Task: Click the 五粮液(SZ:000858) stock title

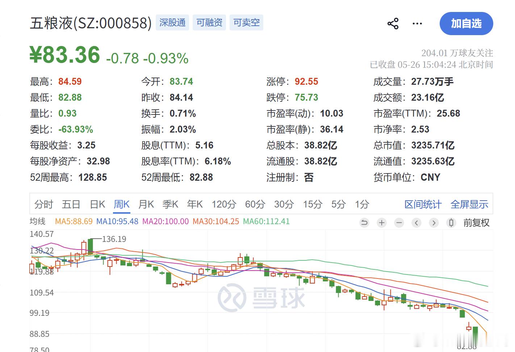Action: click(91, 23)
